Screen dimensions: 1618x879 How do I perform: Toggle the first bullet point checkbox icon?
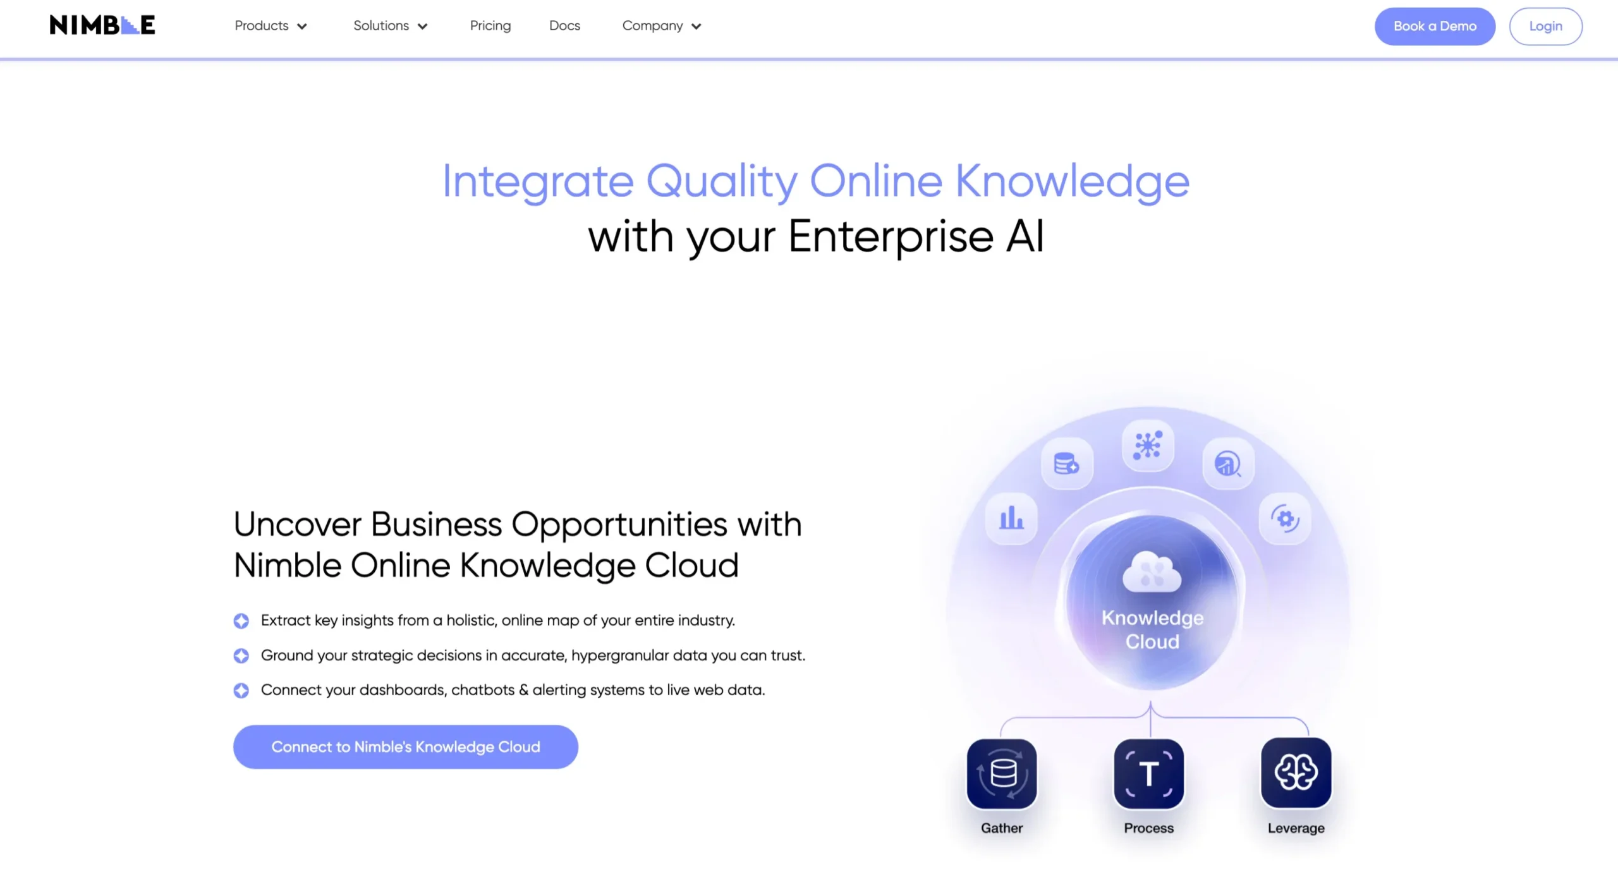tap(240, 621)
